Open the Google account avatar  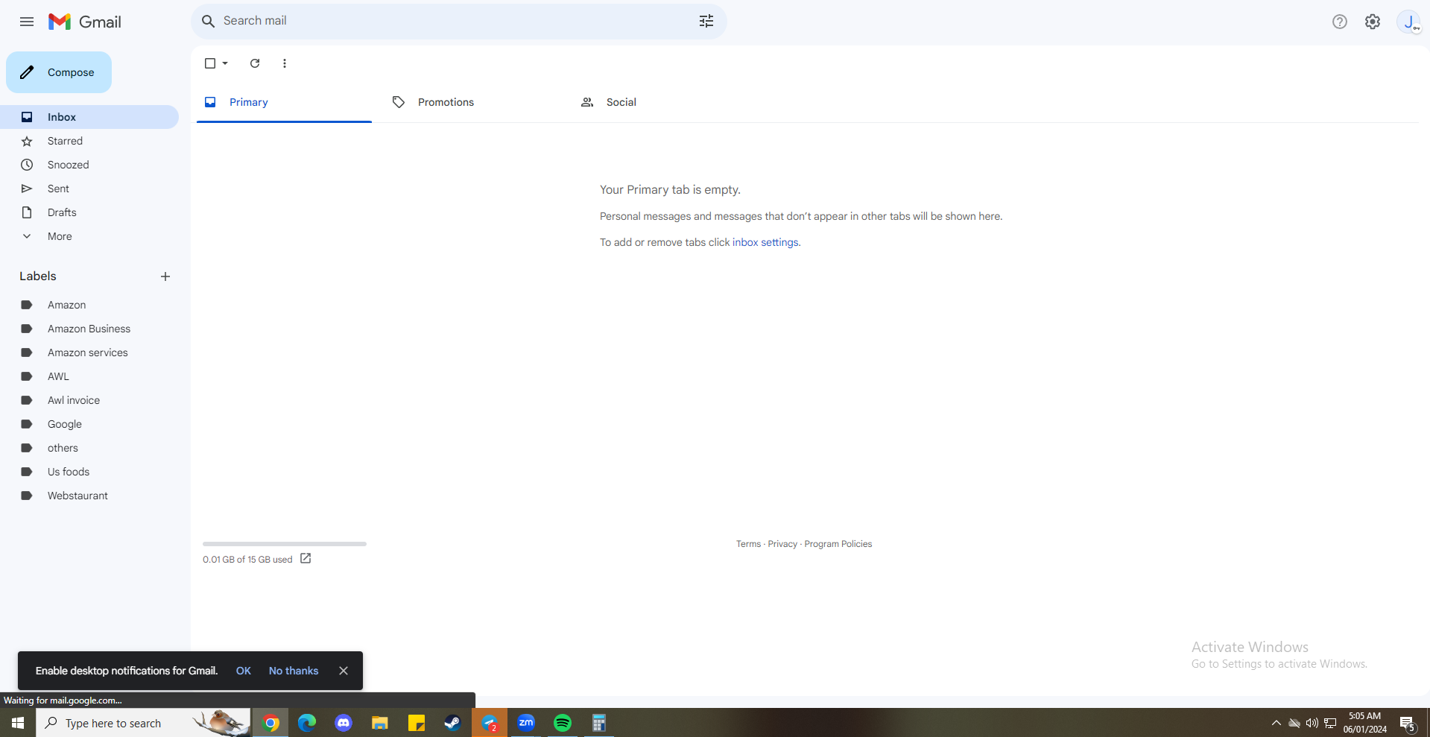pyautogui.click(x=1408, y=22)
